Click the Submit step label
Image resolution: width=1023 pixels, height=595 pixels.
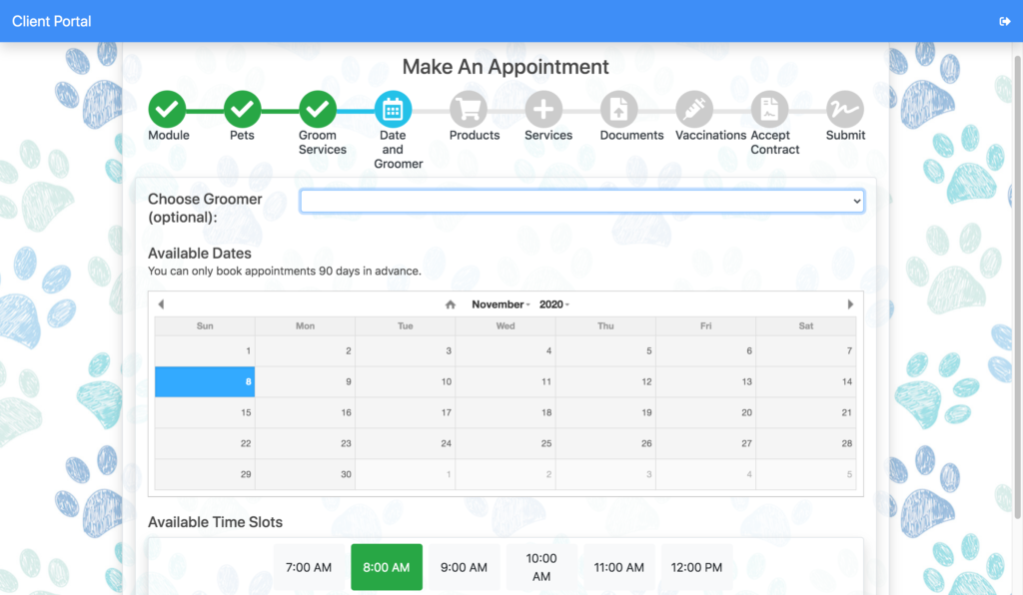(845, 135)
